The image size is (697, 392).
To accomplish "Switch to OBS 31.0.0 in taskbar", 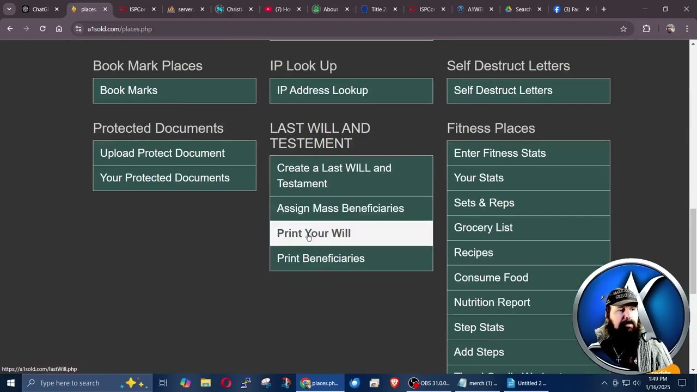I will [430, 383].
